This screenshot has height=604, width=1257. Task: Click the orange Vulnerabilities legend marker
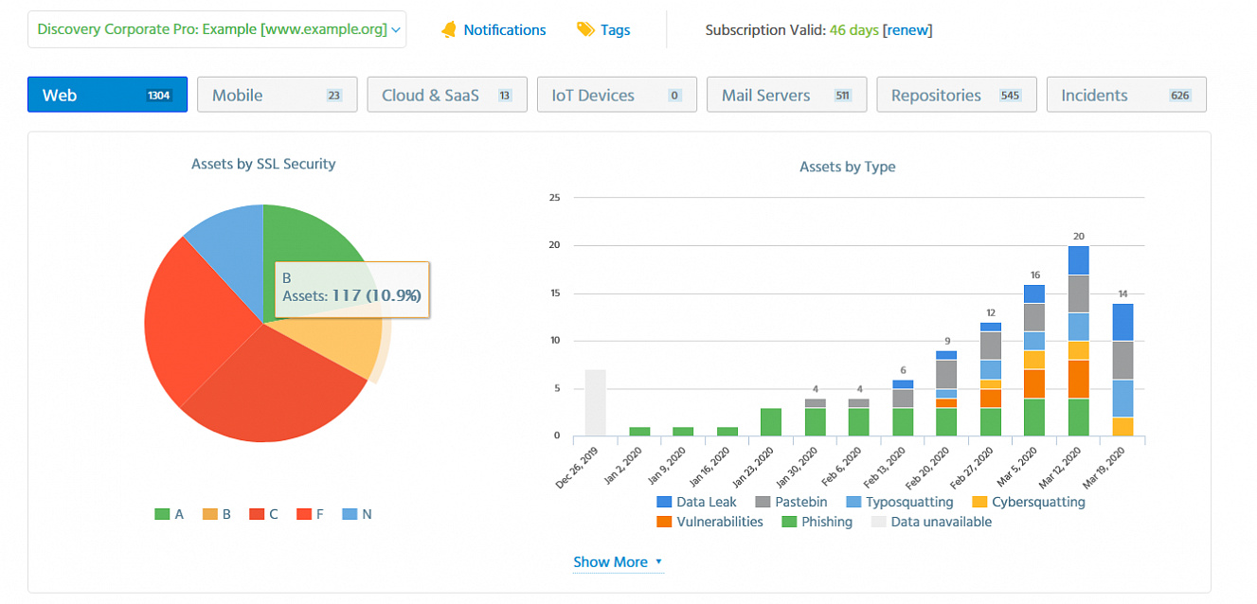tap(664, 522)
